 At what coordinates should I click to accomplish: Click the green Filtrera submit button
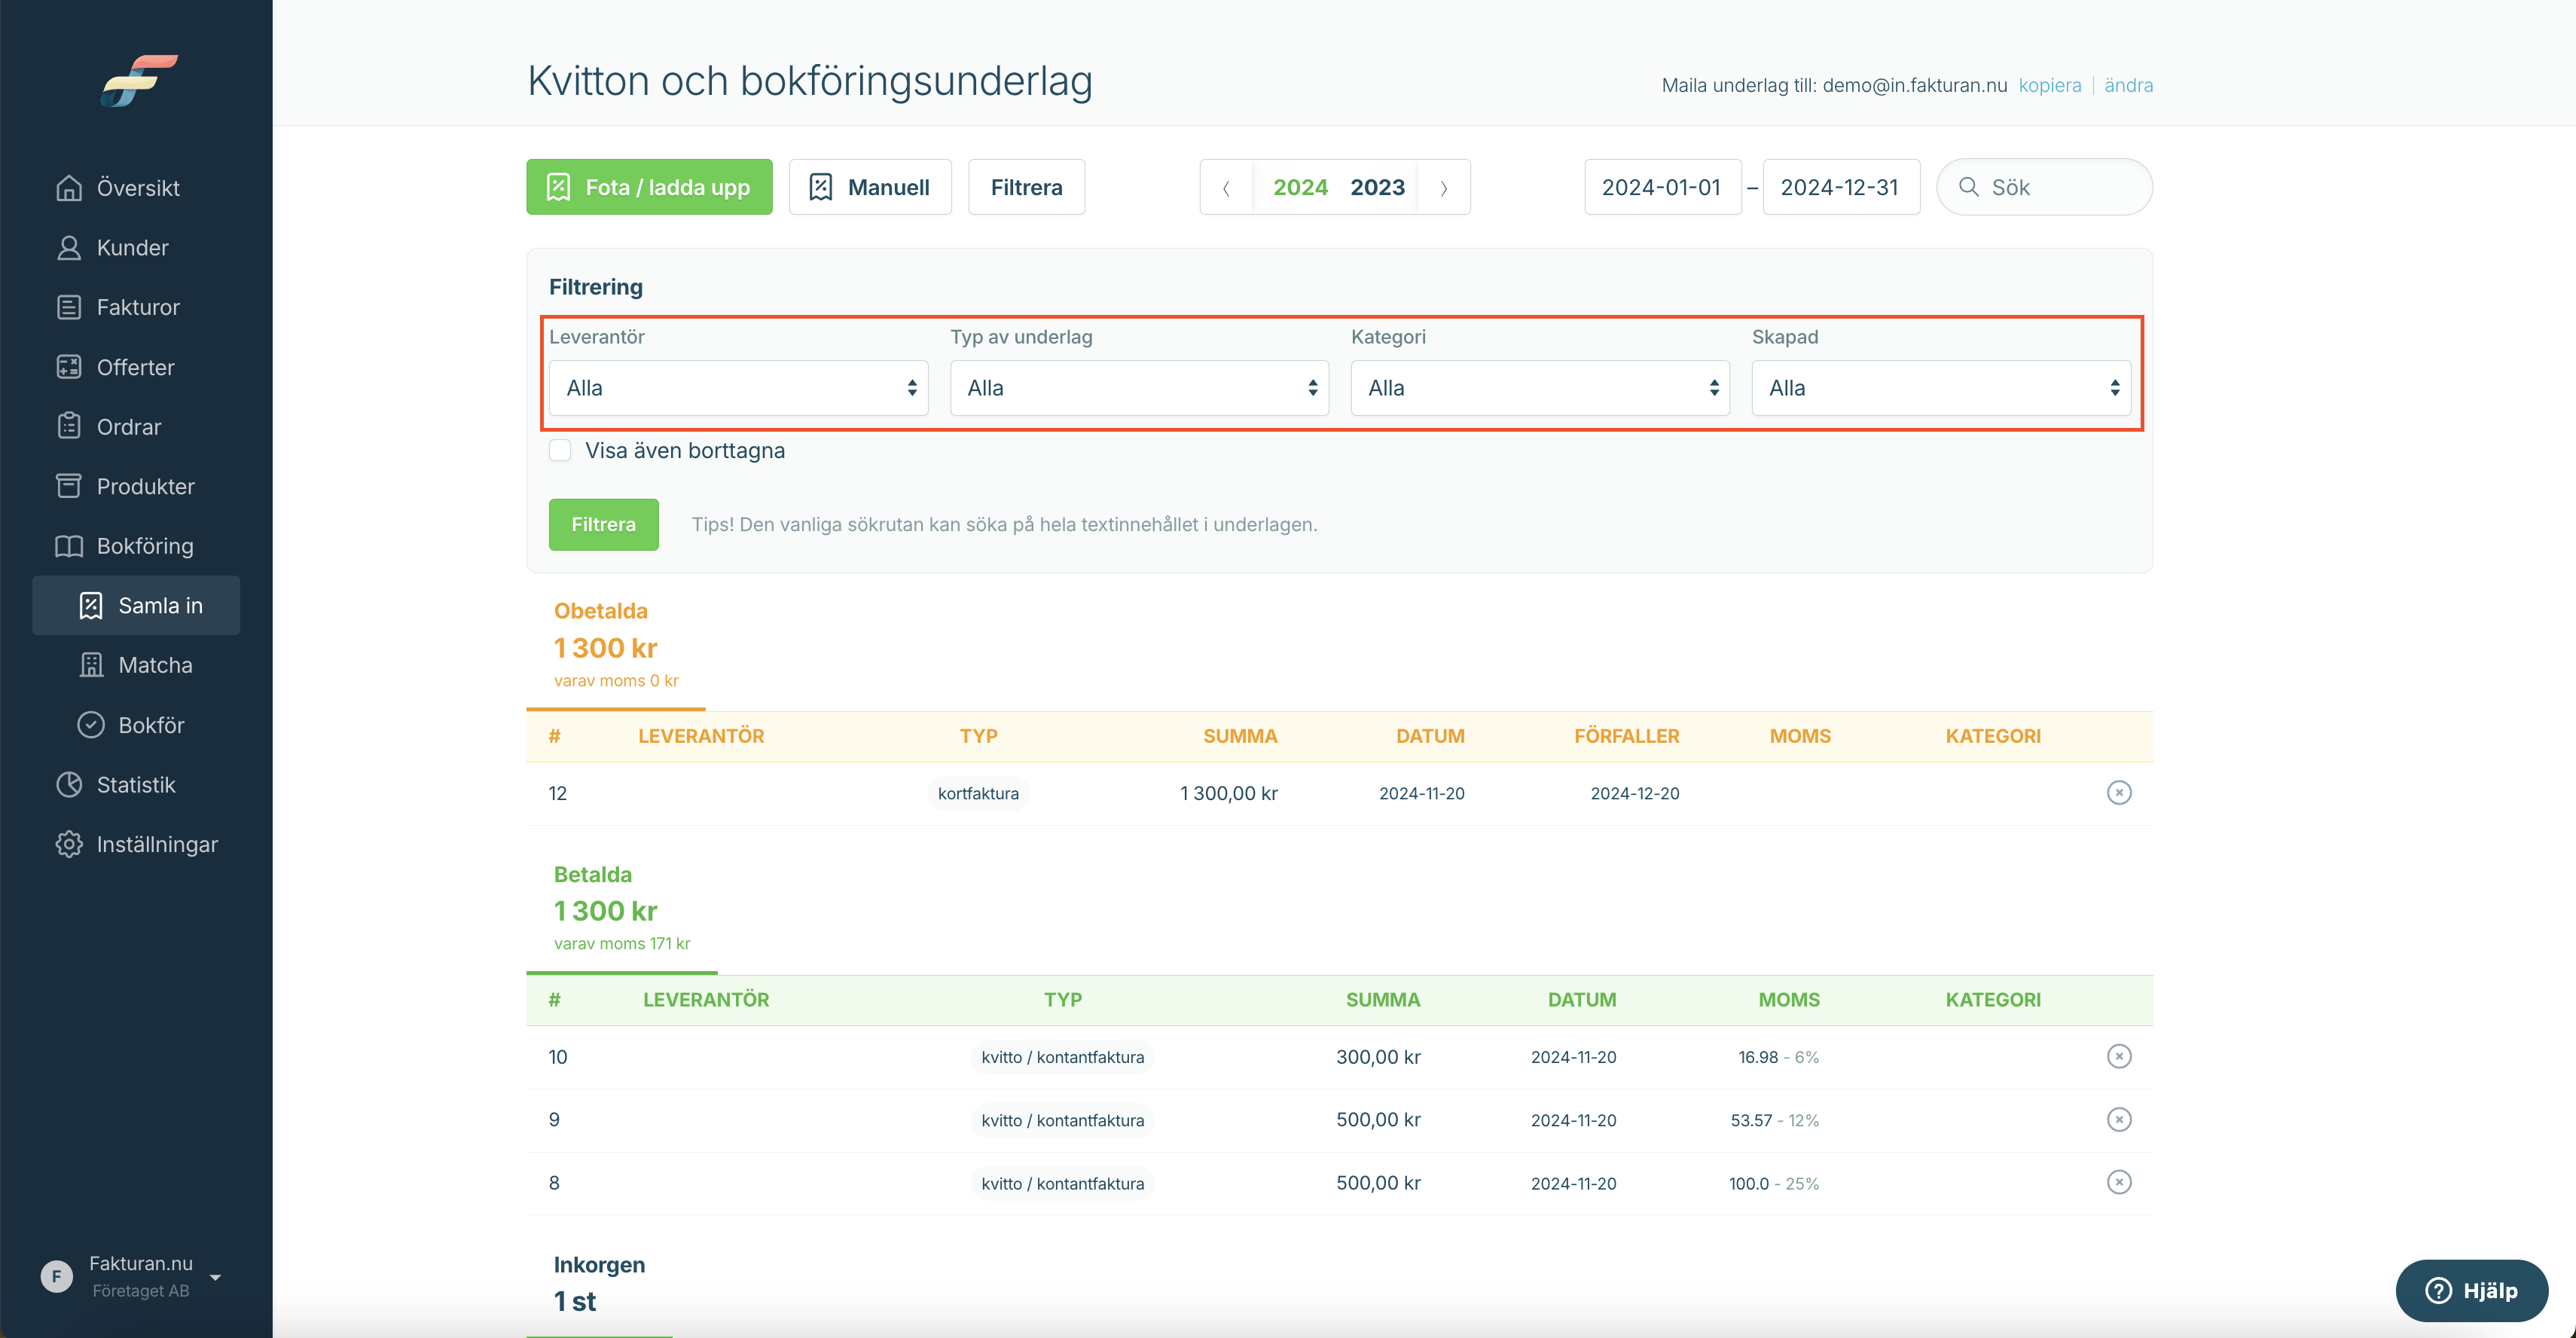coord(603,525)
